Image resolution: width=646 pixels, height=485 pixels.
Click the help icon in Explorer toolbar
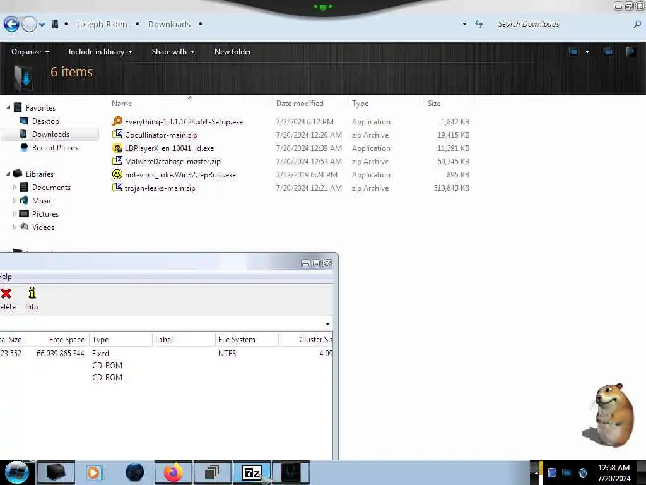coord(631,52)
